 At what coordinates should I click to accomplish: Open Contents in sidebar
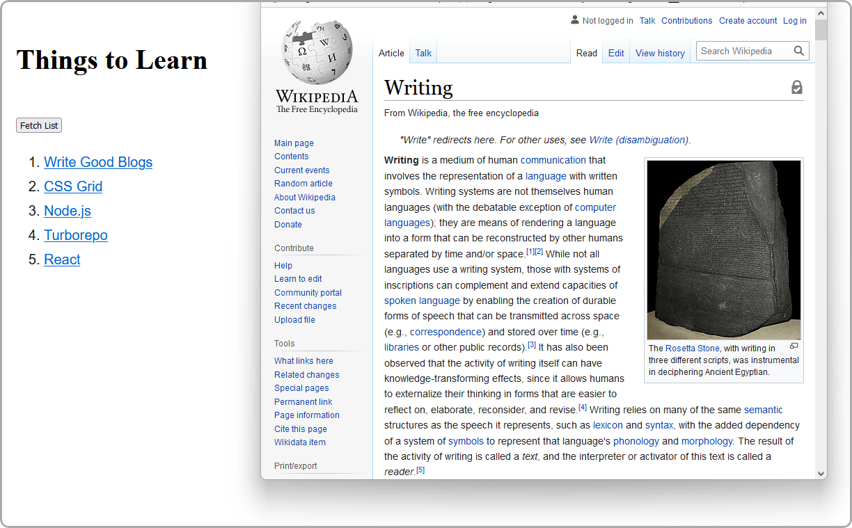point(292,157)
